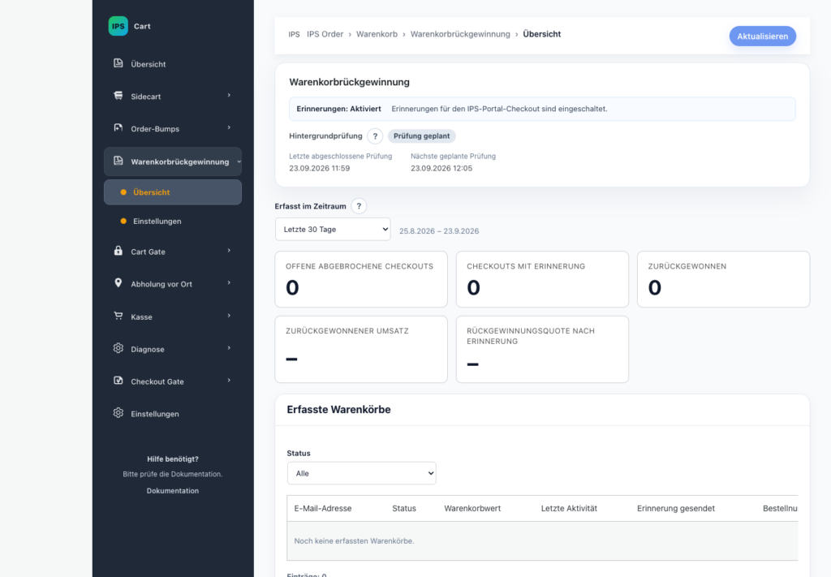Click the Offene abgebrochene Checkouts card

point(361,279)
